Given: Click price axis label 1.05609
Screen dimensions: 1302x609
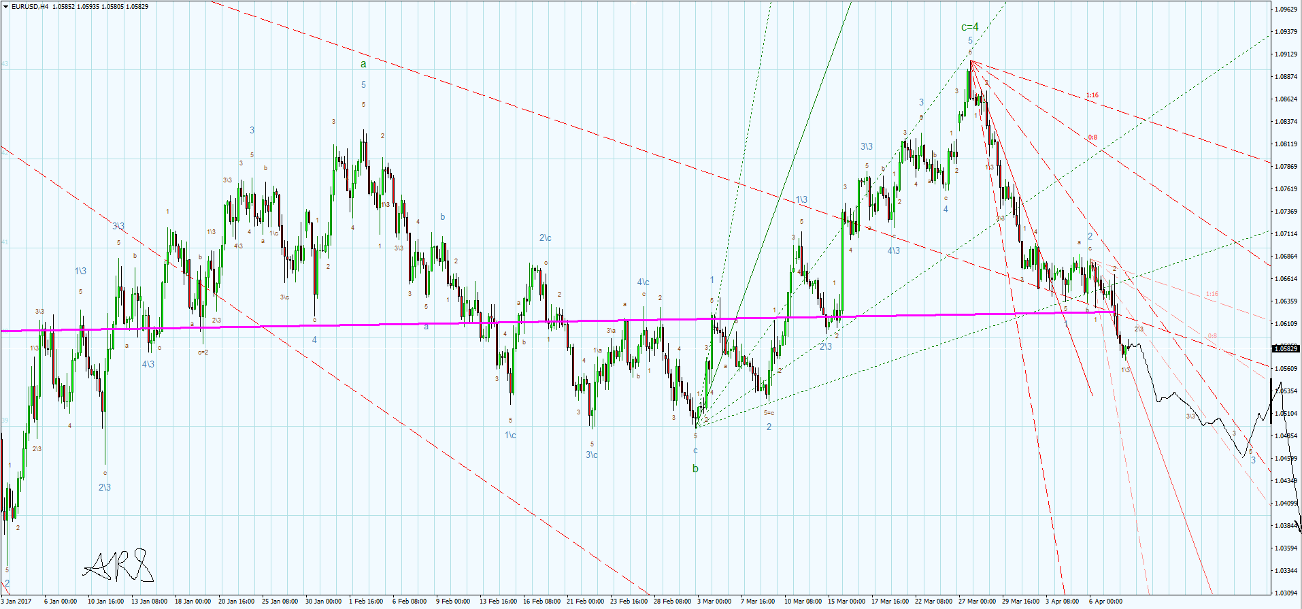Looking at the screenshot, I should point(1286,369).
